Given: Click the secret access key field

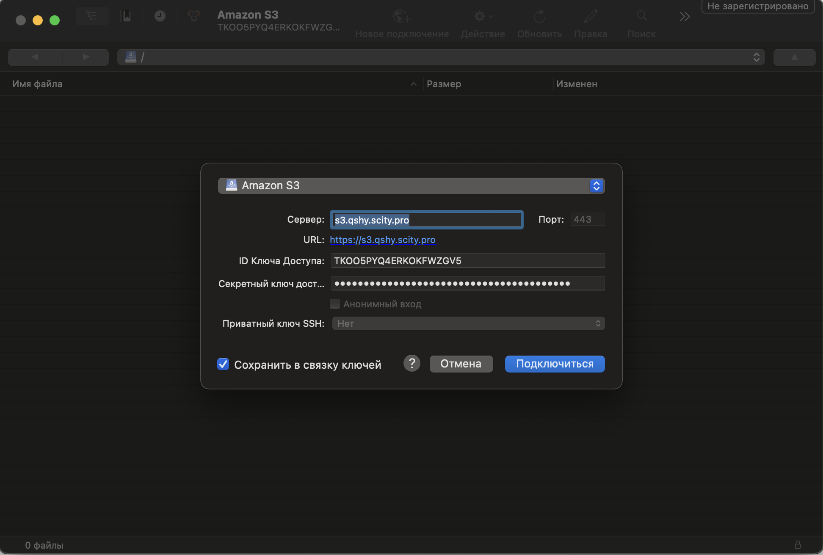Looking at the screenshot, I should (468, 283).
